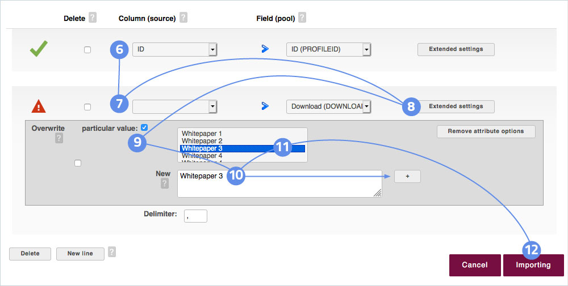568x286 pixels.
Task: Expand the empty column source dropdown
Action: pyautogui.click(x=175, y=106)
